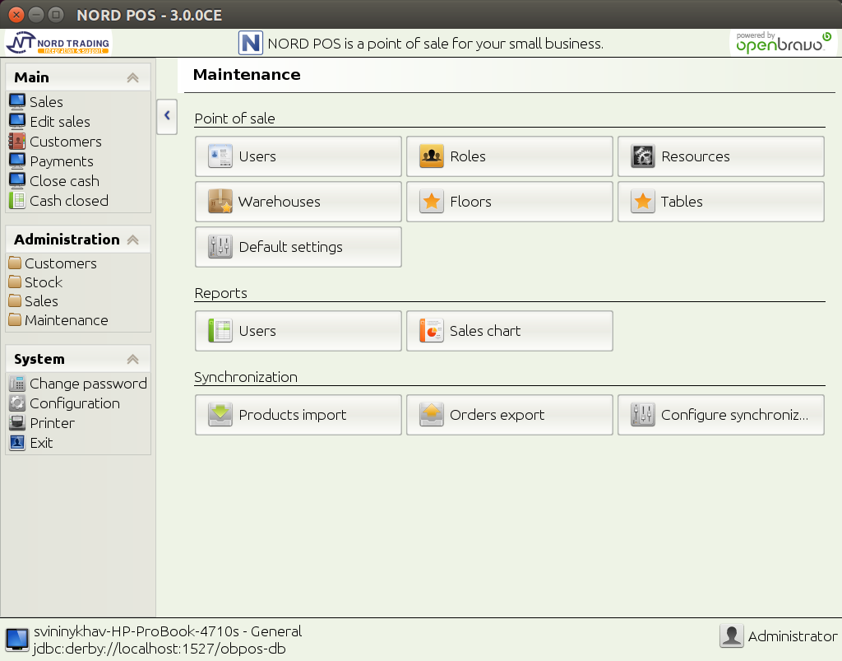
Task: Launch Products import synchronization
Action: tap(298, 414)
